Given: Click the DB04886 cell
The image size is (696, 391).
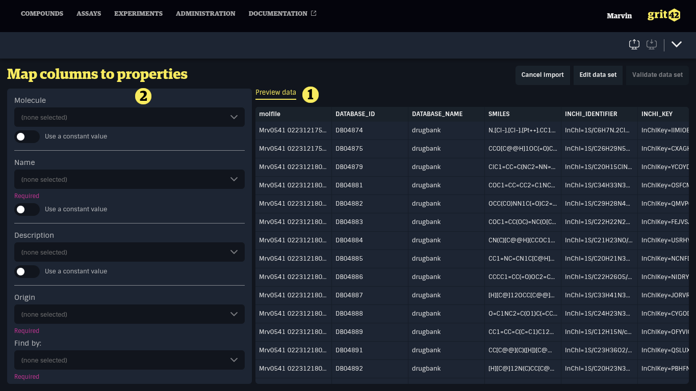Looking at the screenshot, I should [370, 277].
